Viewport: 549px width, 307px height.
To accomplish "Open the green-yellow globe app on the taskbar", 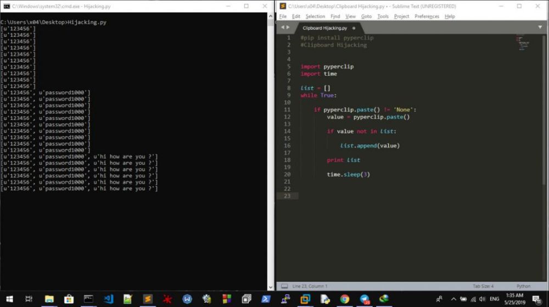I will click(x=384, y=299).
